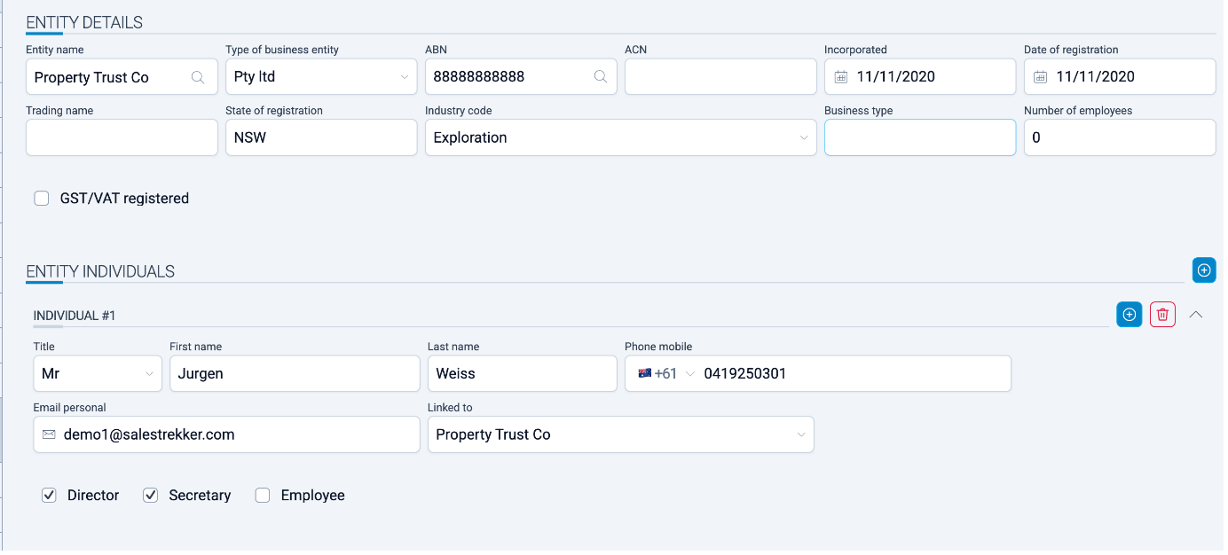Image resolution: width=1228 pixels, height=555 pixels.
Task: Add a new entity individual with the top plus icon
Action: pyautogui.click(x=1204, y=270)
